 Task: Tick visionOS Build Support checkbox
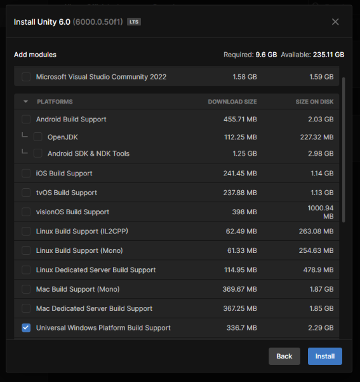(x=26, y=212)
